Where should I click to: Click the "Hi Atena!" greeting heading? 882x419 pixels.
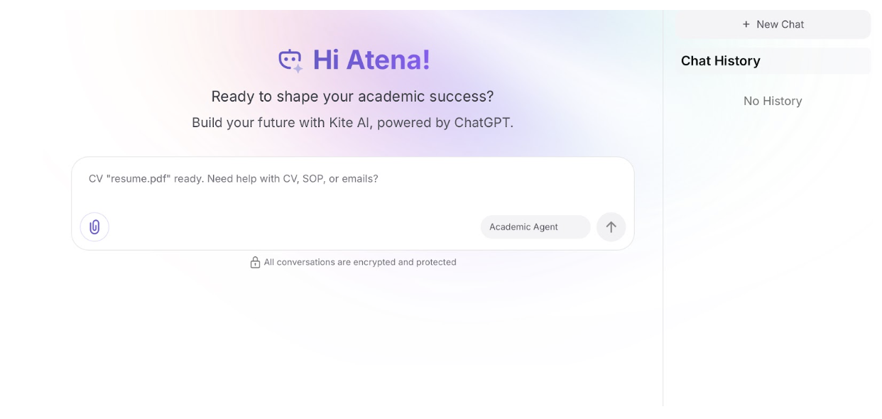[371, 60]
